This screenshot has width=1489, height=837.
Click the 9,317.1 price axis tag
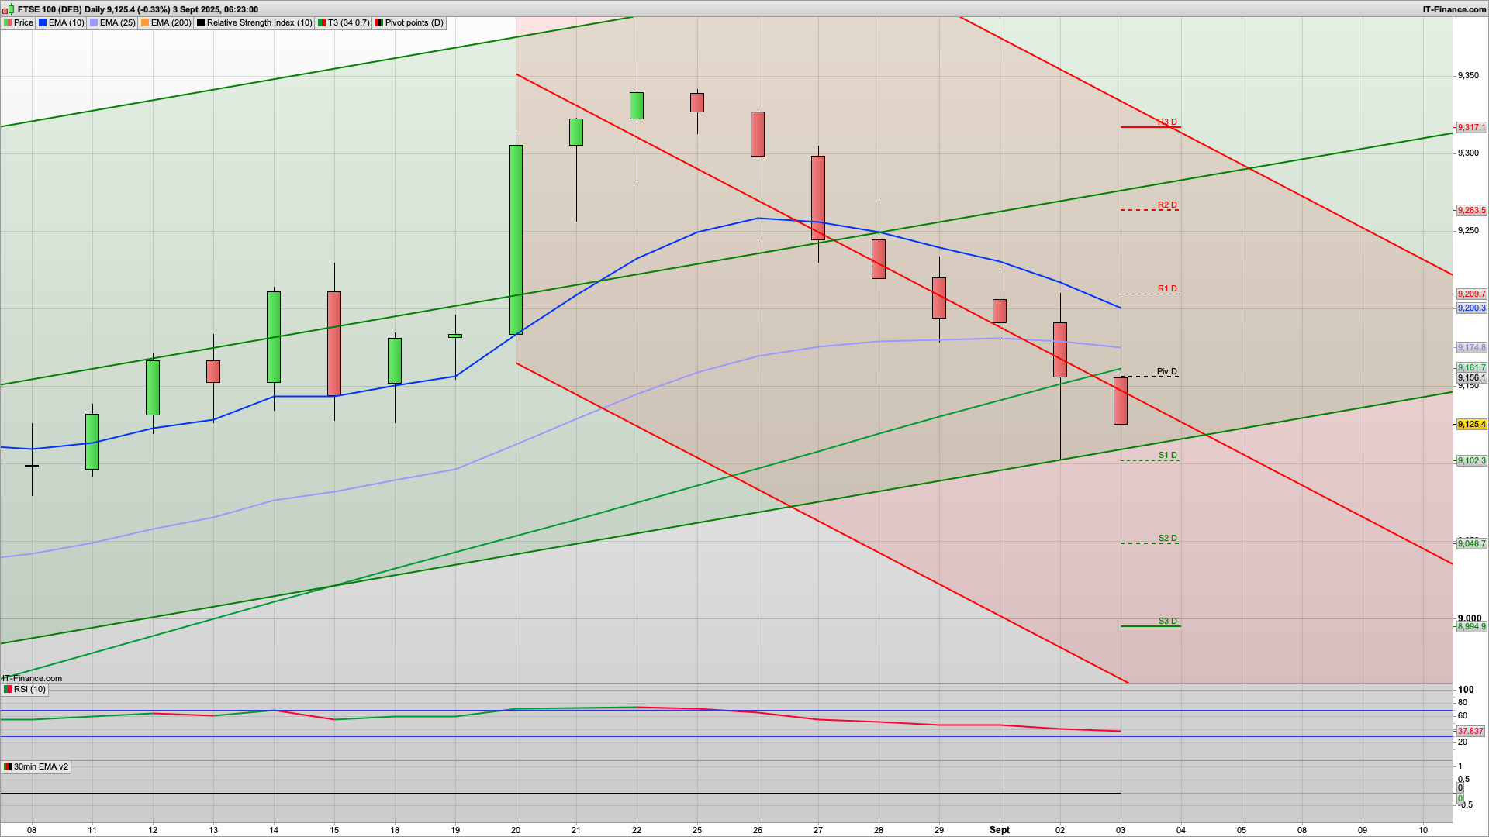(1471, 127)
